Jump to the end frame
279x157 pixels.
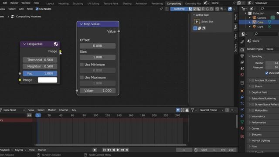click(127, 150)
